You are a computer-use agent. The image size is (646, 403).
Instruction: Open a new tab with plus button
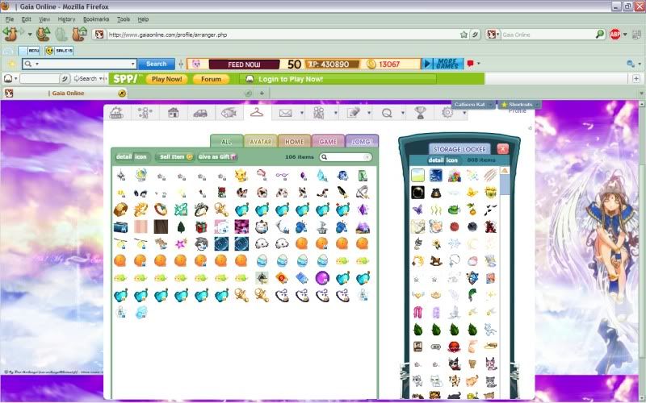point(262,93)
